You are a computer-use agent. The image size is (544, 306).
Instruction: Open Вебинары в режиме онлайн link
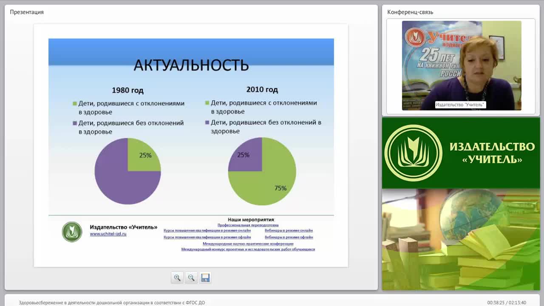[289, 230]
